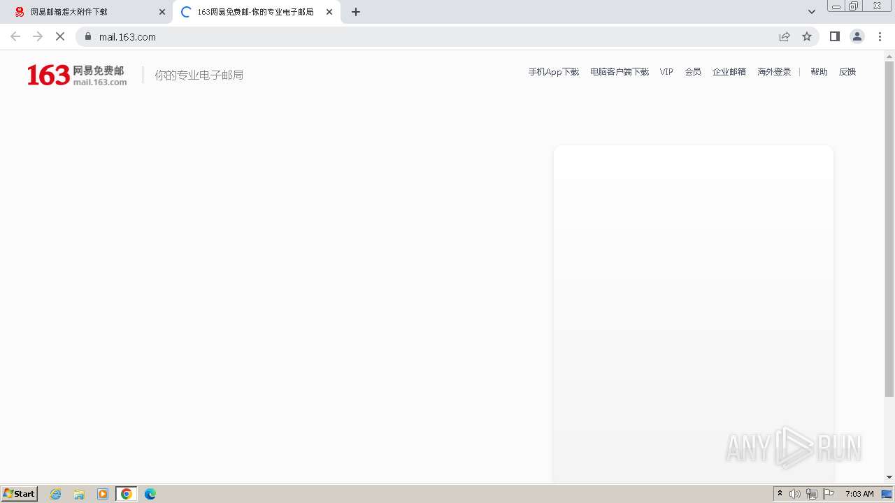Open the 反馈 link
The width and height of the screenshot is (895, 503).
(x=847, y=72)
